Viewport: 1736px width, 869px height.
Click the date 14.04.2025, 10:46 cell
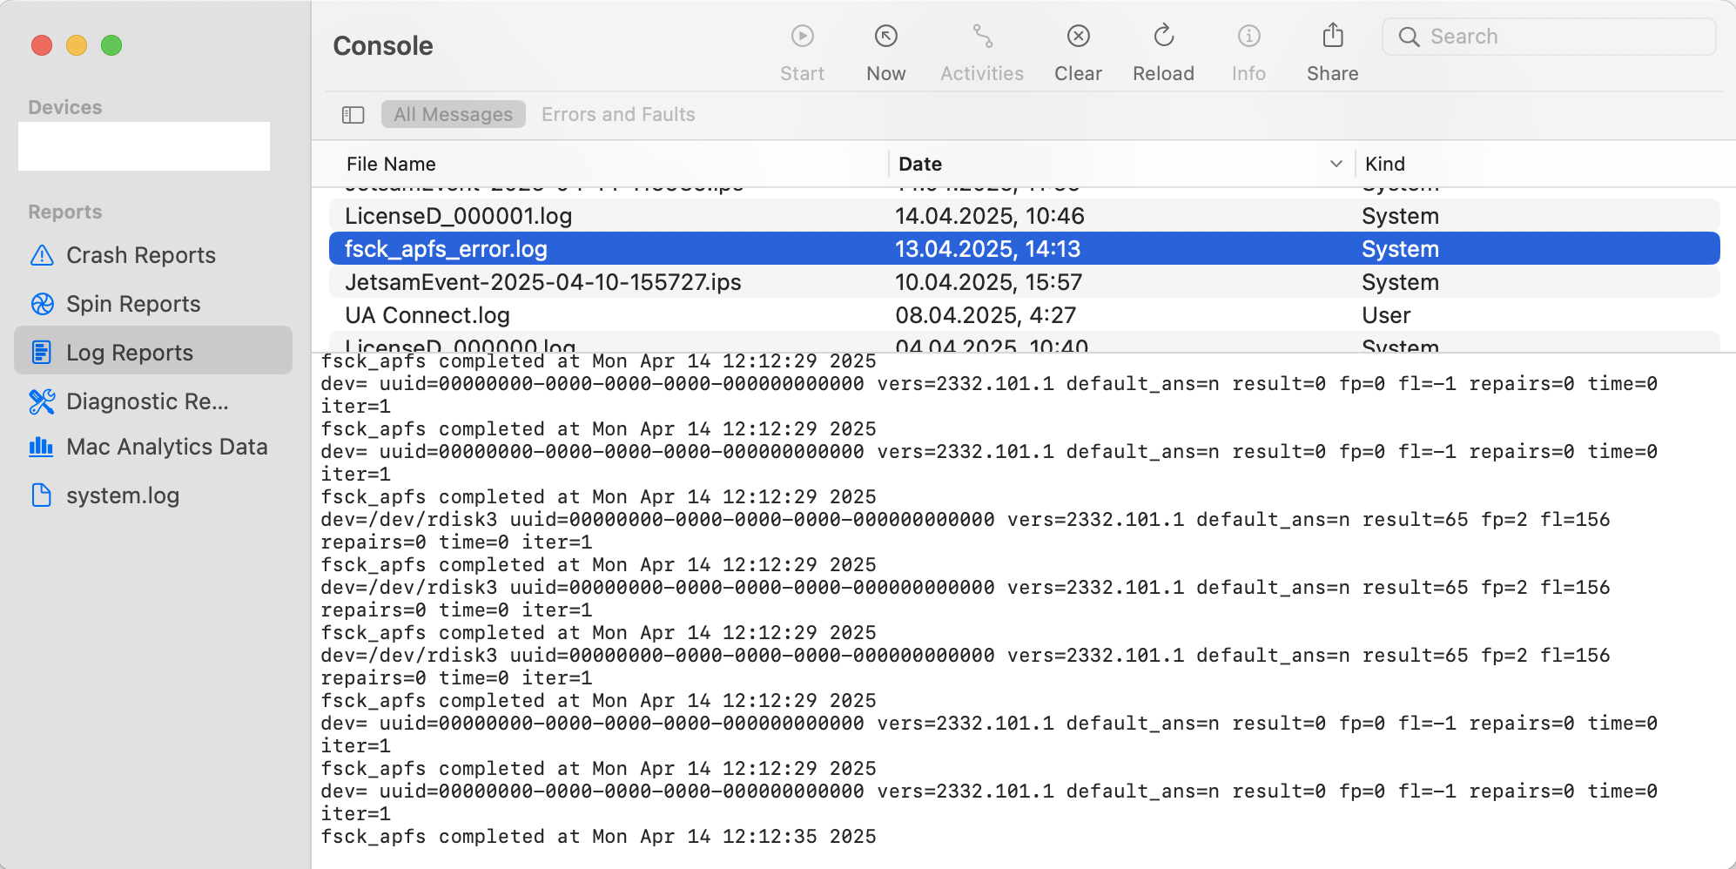coord(990,216)
